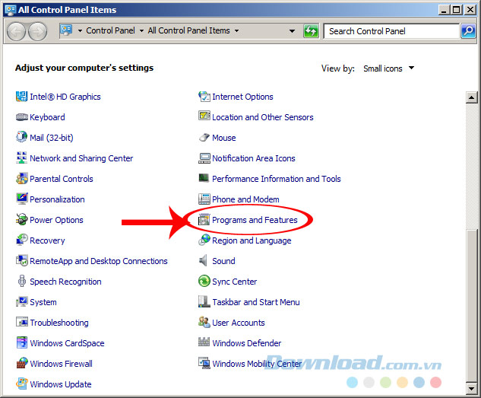This screenshot has height=398, width=481.
Task: Open the Windows Firewall link
Action: click(61, 364)
